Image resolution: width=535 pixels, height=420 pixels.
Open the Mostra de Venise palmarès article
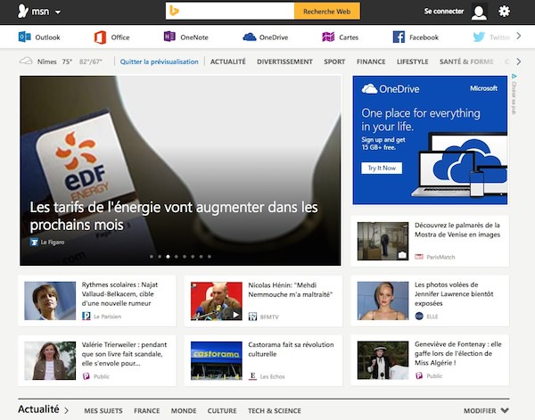pos(457,230)
